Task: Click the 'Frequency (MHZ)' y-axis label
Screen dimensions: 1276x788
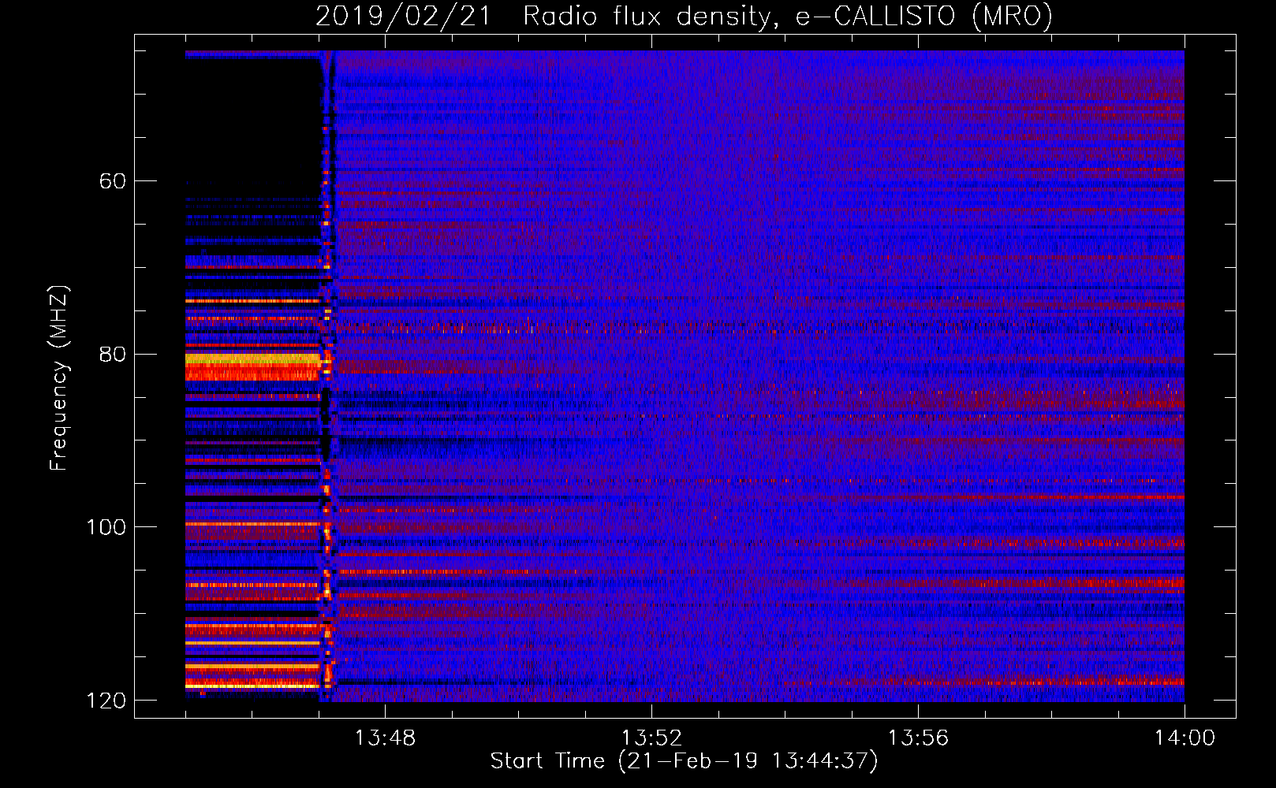Action: [x=59, y=378]
